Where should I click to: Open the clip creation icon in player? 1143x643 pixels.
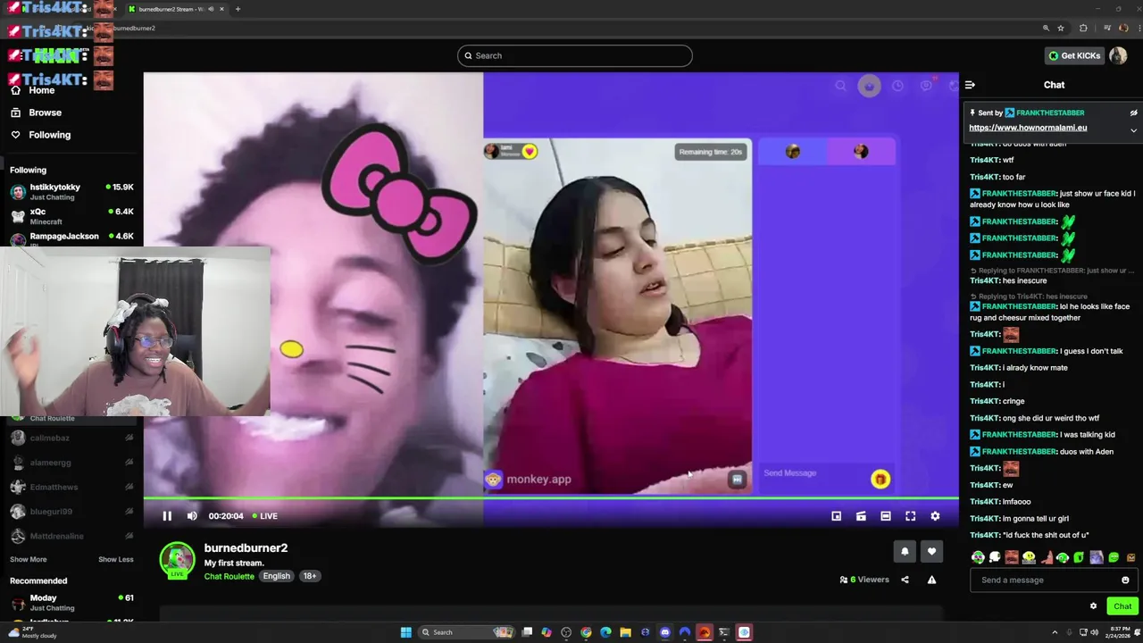[x=861, y=516]
